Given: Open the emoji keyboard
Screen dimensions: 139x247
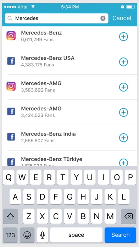Looking at the screenshot, I should click(x=27, y=235).
